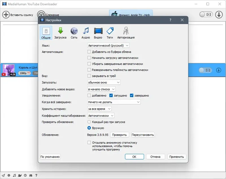This screenshot has width=226, height=179.
Task: Enable Добавлять из буфера обмена
Action: point(90,52)
